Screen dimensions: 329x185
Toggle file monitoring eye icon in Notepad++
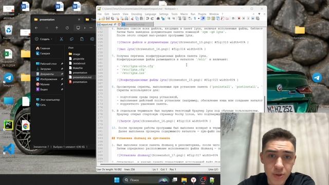[x=233, y=18]
